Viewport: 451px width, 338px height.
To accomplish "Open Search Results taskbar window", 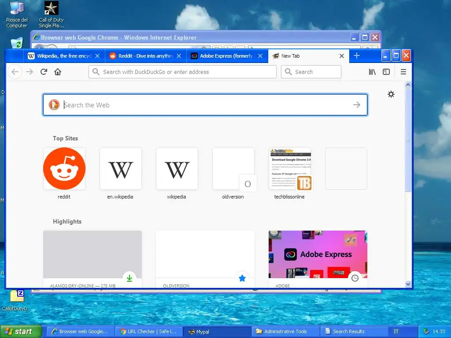I will click(354, 331).
